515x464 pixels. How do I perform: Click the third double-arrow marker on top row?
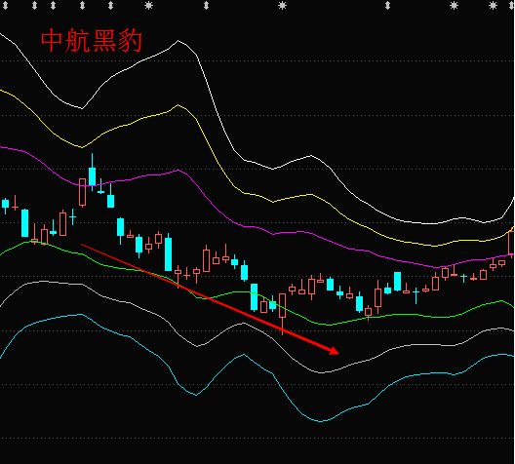[83, 5]
